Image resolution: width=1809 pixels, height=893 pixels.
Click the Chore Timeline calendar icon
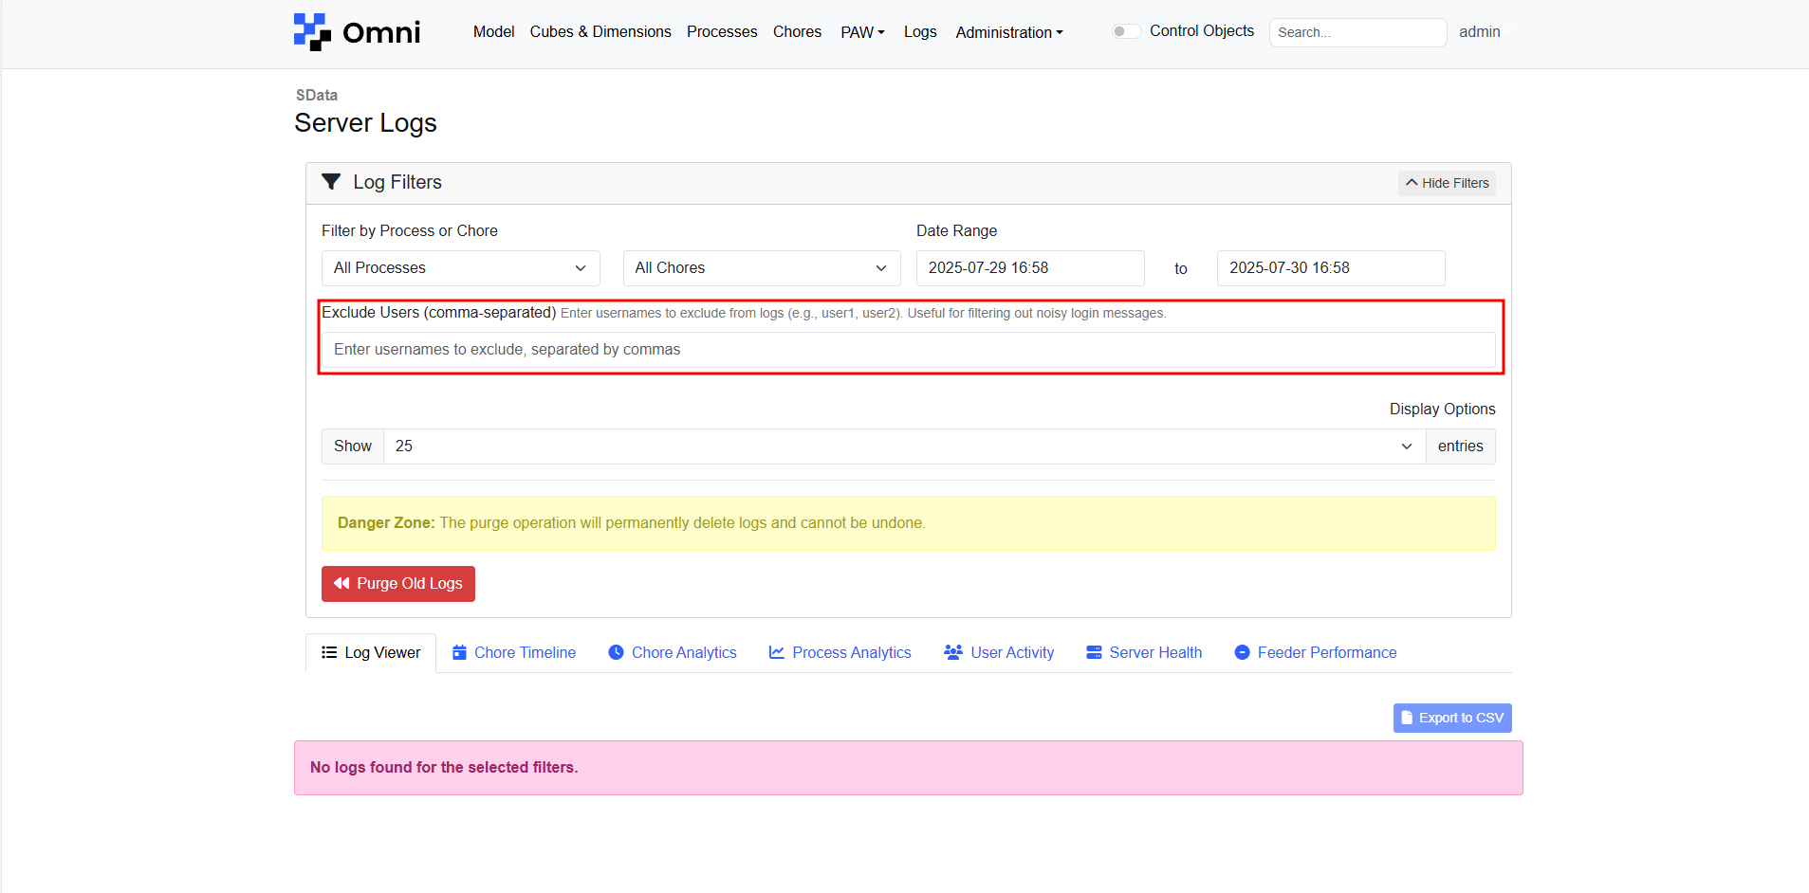click(459, 652)
